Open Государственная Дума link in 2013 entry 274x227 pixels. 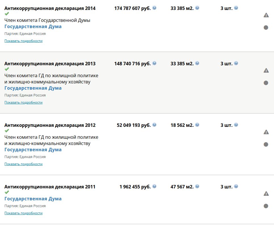click(x=33, y=88)
